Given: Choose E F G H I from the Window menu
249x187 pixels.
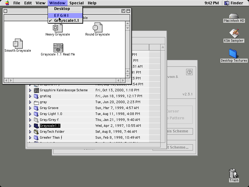Looking at the screenshot, I should click(65, 15).
